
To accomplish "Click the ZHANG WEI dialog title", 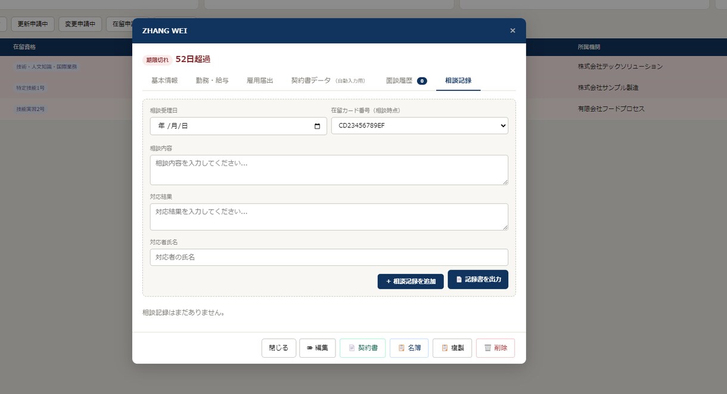I will [164, 31].
